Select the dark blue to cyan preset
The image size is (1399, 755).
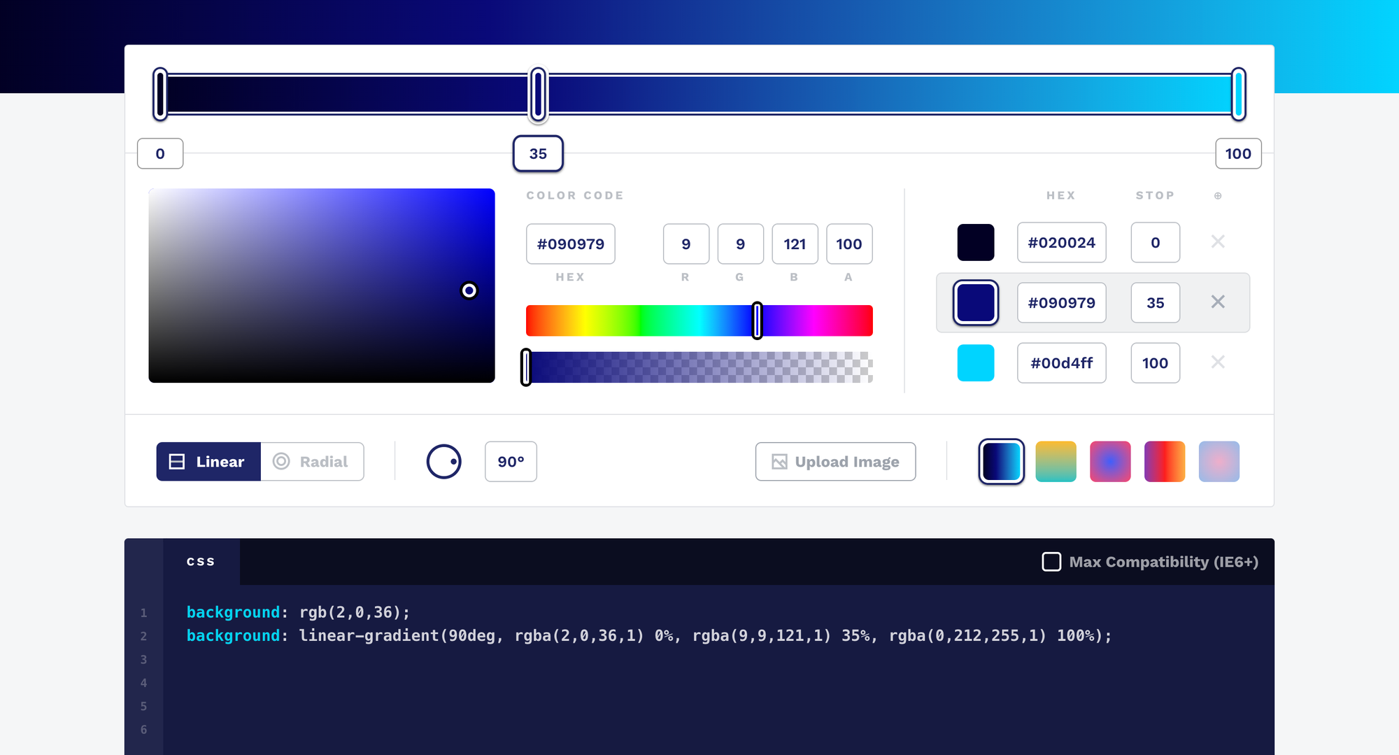1002,462
